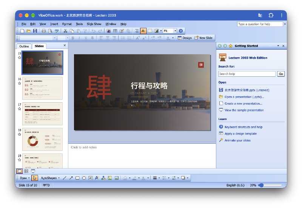Image resolution: width=302 pixels, height=208 pixels.
Task: Click the Font Color button on formatting toolbar
Action: 168,38
